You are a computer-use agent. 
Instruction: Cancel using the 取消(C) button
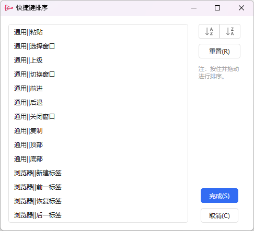[220, 215]
